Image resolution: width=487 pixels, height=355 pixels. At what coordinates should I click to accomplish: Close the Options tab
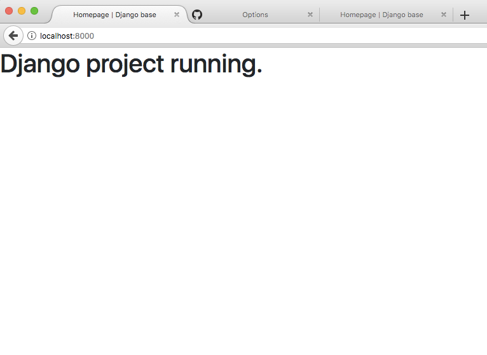(310, 15)
